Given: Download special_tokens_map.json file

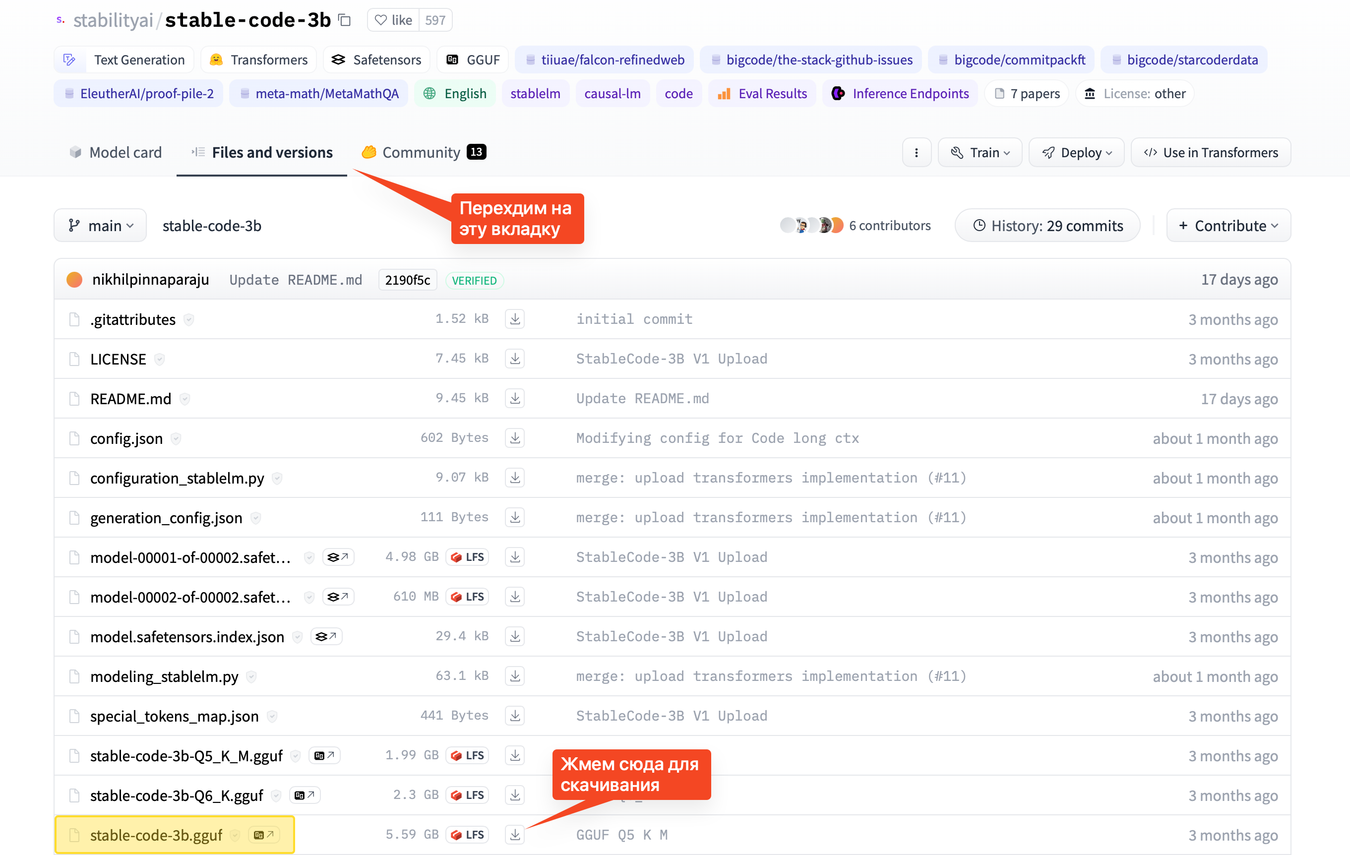Looking at the screenshot, I should (x=515, y=716).
